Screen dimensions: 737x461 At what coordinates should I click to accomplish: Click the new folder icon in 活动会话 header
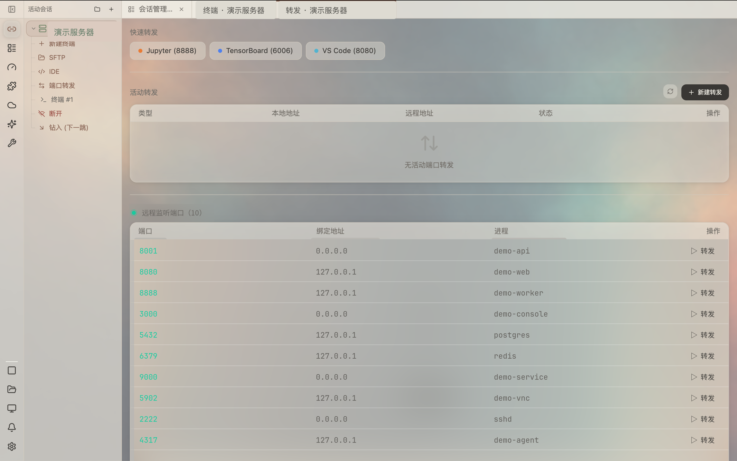pyautogui.click(x=97, y=10)
